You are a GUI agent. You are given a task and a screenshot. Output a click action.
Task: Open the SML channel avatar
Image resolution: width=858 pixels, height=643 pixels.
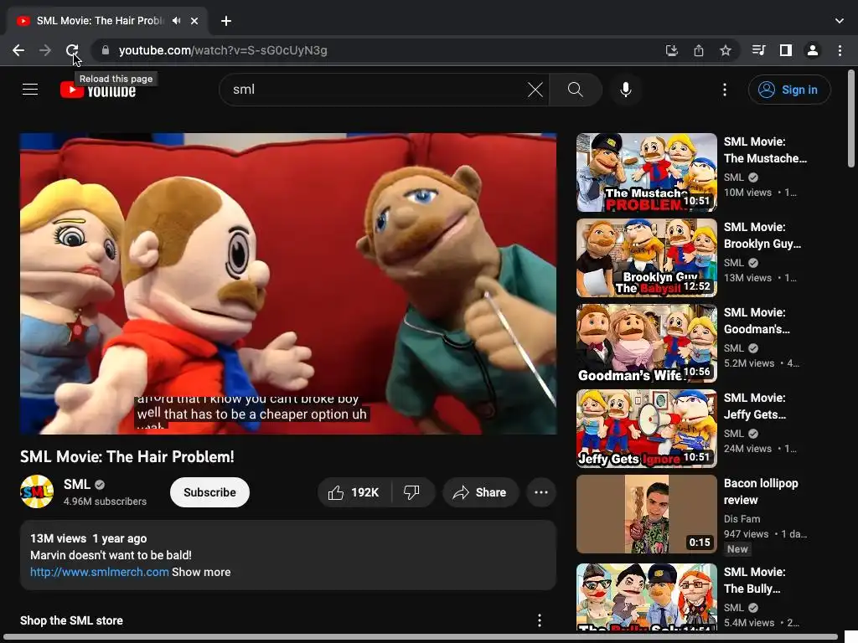[37, 491]
